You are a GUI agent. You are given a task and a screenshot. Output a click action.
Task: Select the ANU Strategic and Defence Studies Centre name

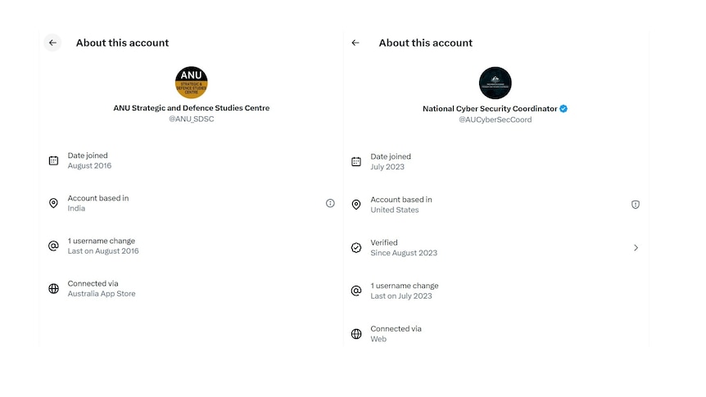(192, 108)
